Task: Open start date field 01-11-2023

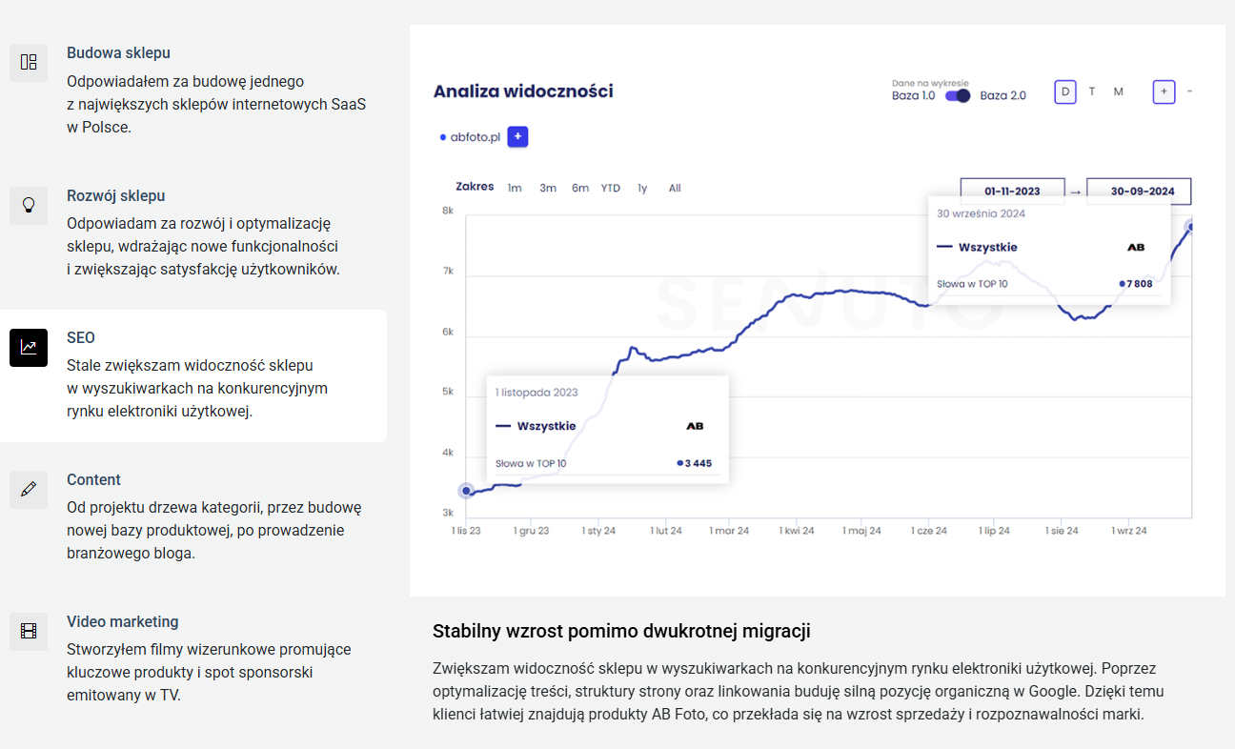Action: click(1012, 191)
